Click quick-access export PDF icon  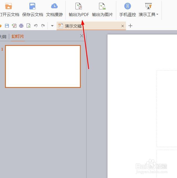tap(14, 26)
